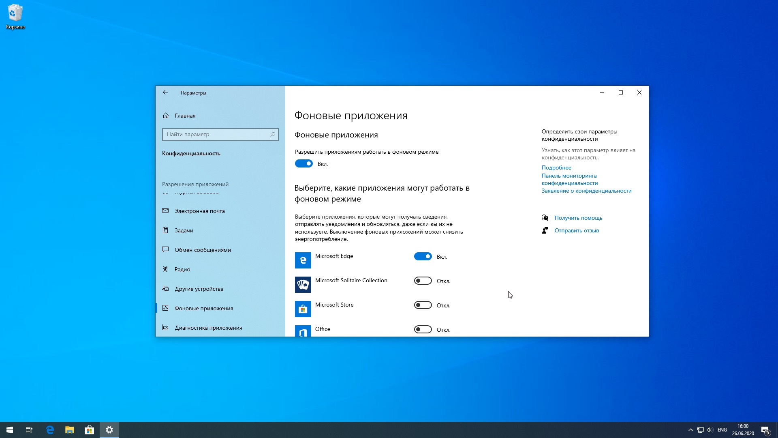Open the action center notifications icon
The height and width of the screenshot is (438, 778).
click(765, 430)
